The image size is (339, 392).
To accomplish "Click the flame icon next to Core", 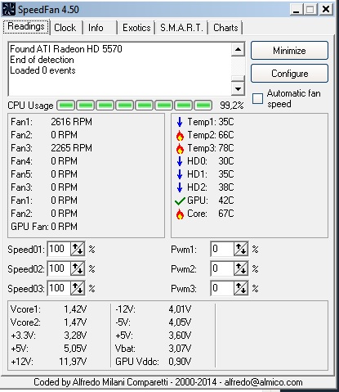I will pos(180,214).
